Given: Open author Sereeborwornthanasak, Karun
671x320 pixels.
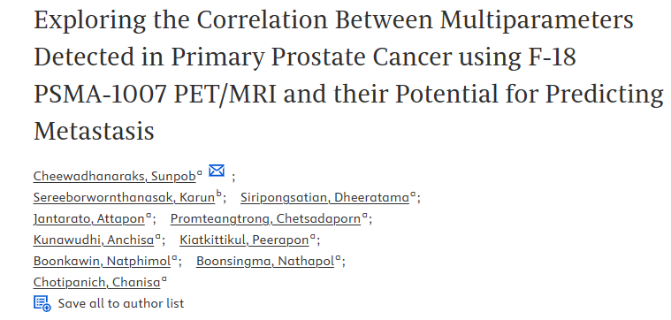Looking at the screenshot, I should [x=124, y=197].
